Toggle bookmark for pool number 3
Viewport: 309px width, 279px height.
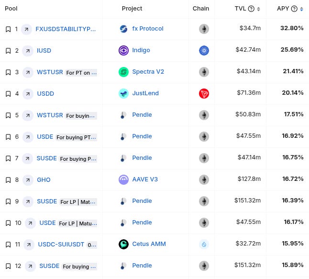[8, 72]
